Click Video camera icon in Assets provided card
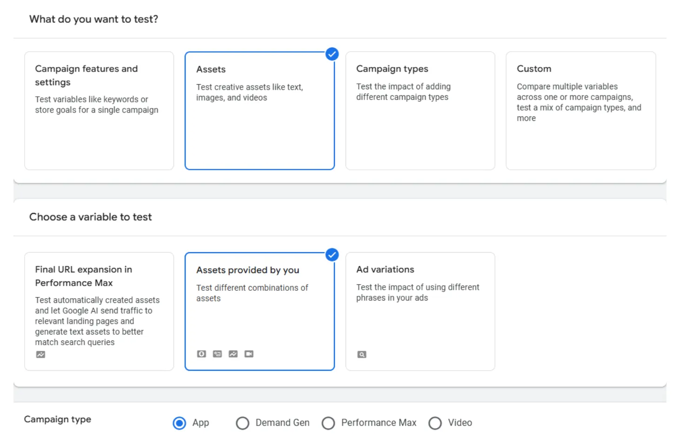 coord(249,354)
